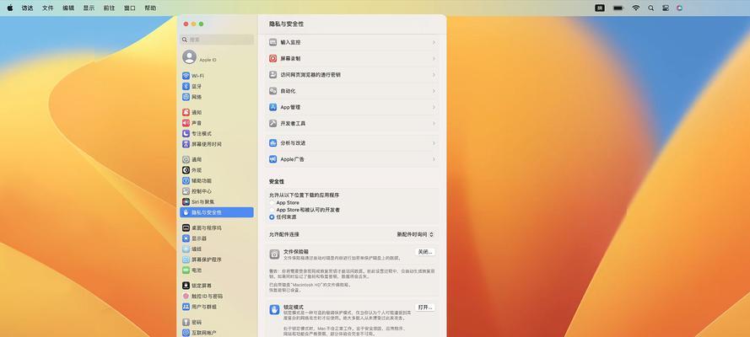
Task: Open the 帮助 menu
Action: pos(150,8)
